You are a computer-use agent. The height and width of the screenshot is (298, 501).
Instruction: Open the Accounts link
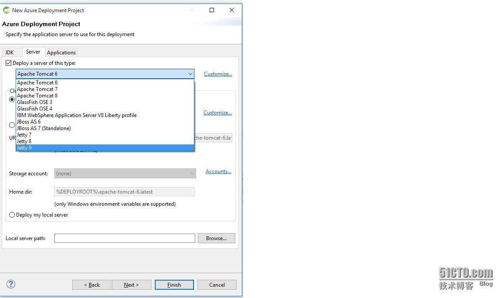point(219,171)
